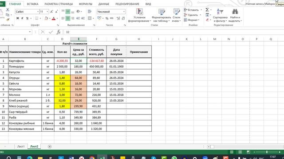Click the Fill down icon in editing group
The height and width of the screenshot is (159, 284).
click(x=207, y=15)
